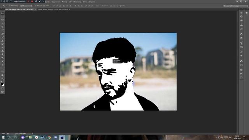Toggle Quick Mask mode
The image size is (249, 140).
tap(2, 89)
